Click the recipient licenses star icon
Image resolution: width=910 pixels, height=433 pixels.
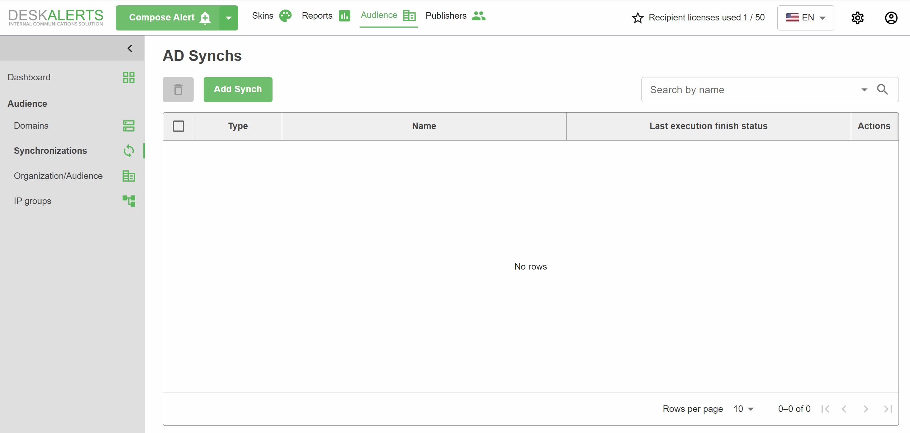(x=638, y=18)
